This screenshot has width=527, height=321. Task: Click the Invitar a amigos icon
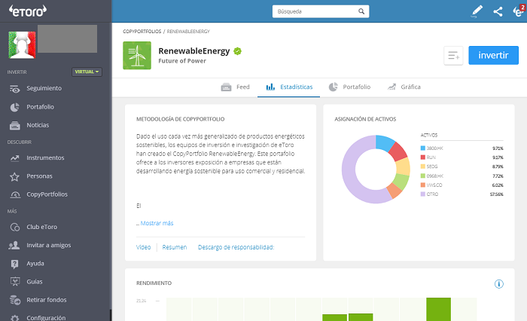click(x=14, y=246)
